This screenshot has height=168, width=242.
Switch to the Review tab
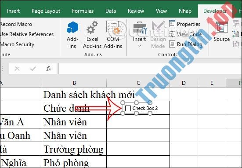(x=136, y=11)
